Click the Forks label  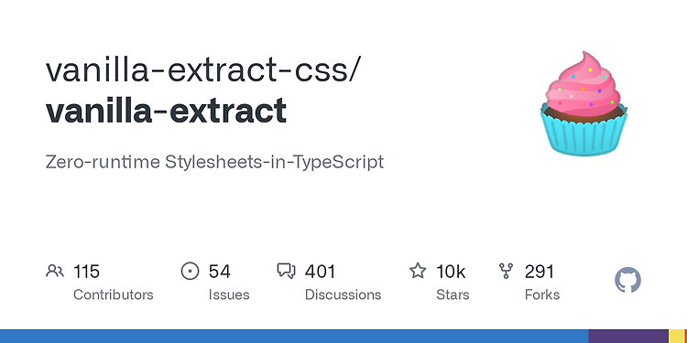542,295
